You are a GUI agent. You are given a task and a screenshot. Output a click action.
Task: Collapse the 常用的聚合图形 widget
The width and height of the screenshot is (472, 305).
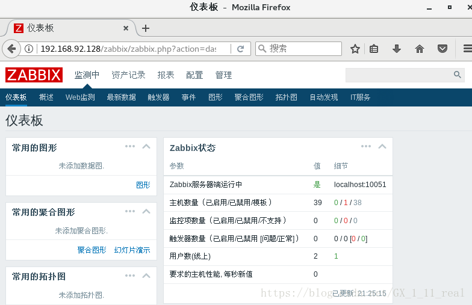146,211
